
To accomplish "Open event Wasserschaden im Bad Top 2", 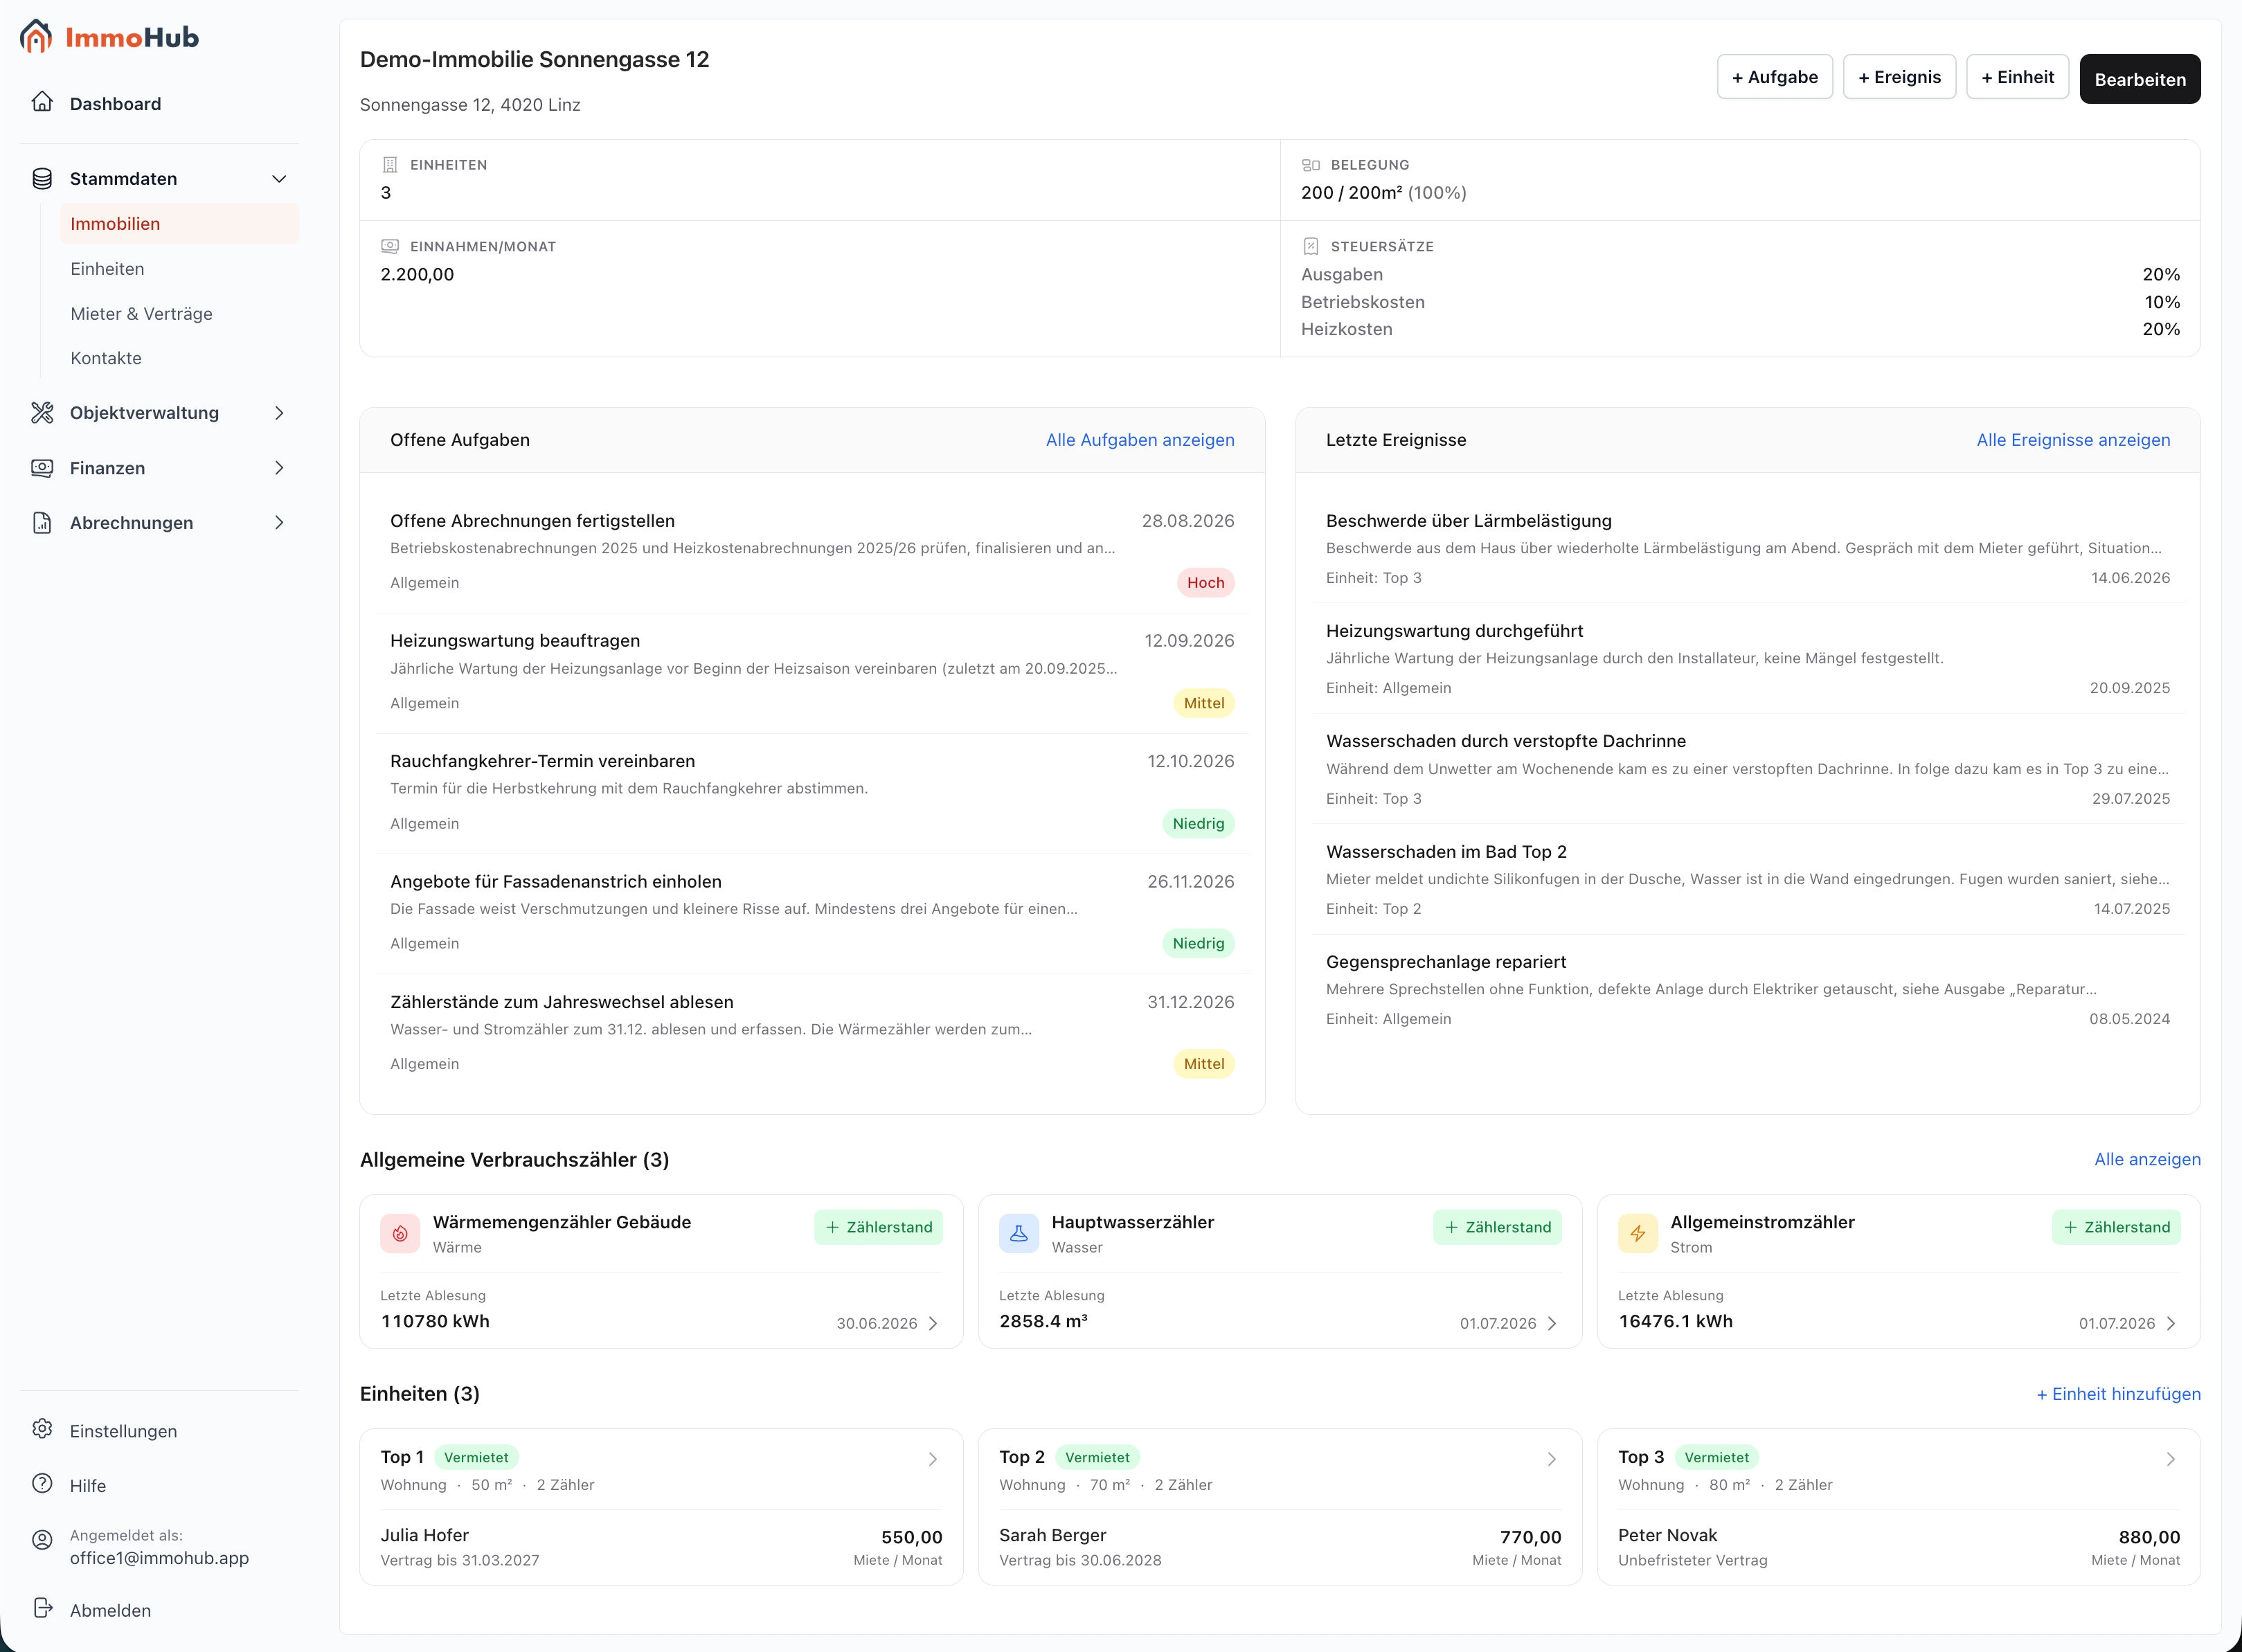I will pos(1748,879).
